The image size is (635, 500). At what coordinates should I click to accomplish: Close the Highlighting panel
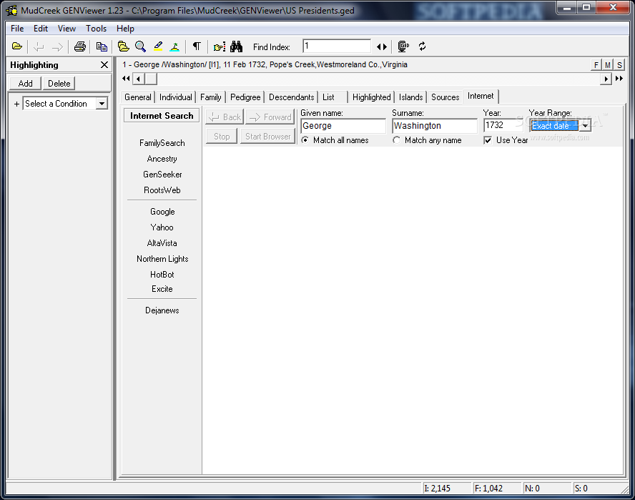104,65
